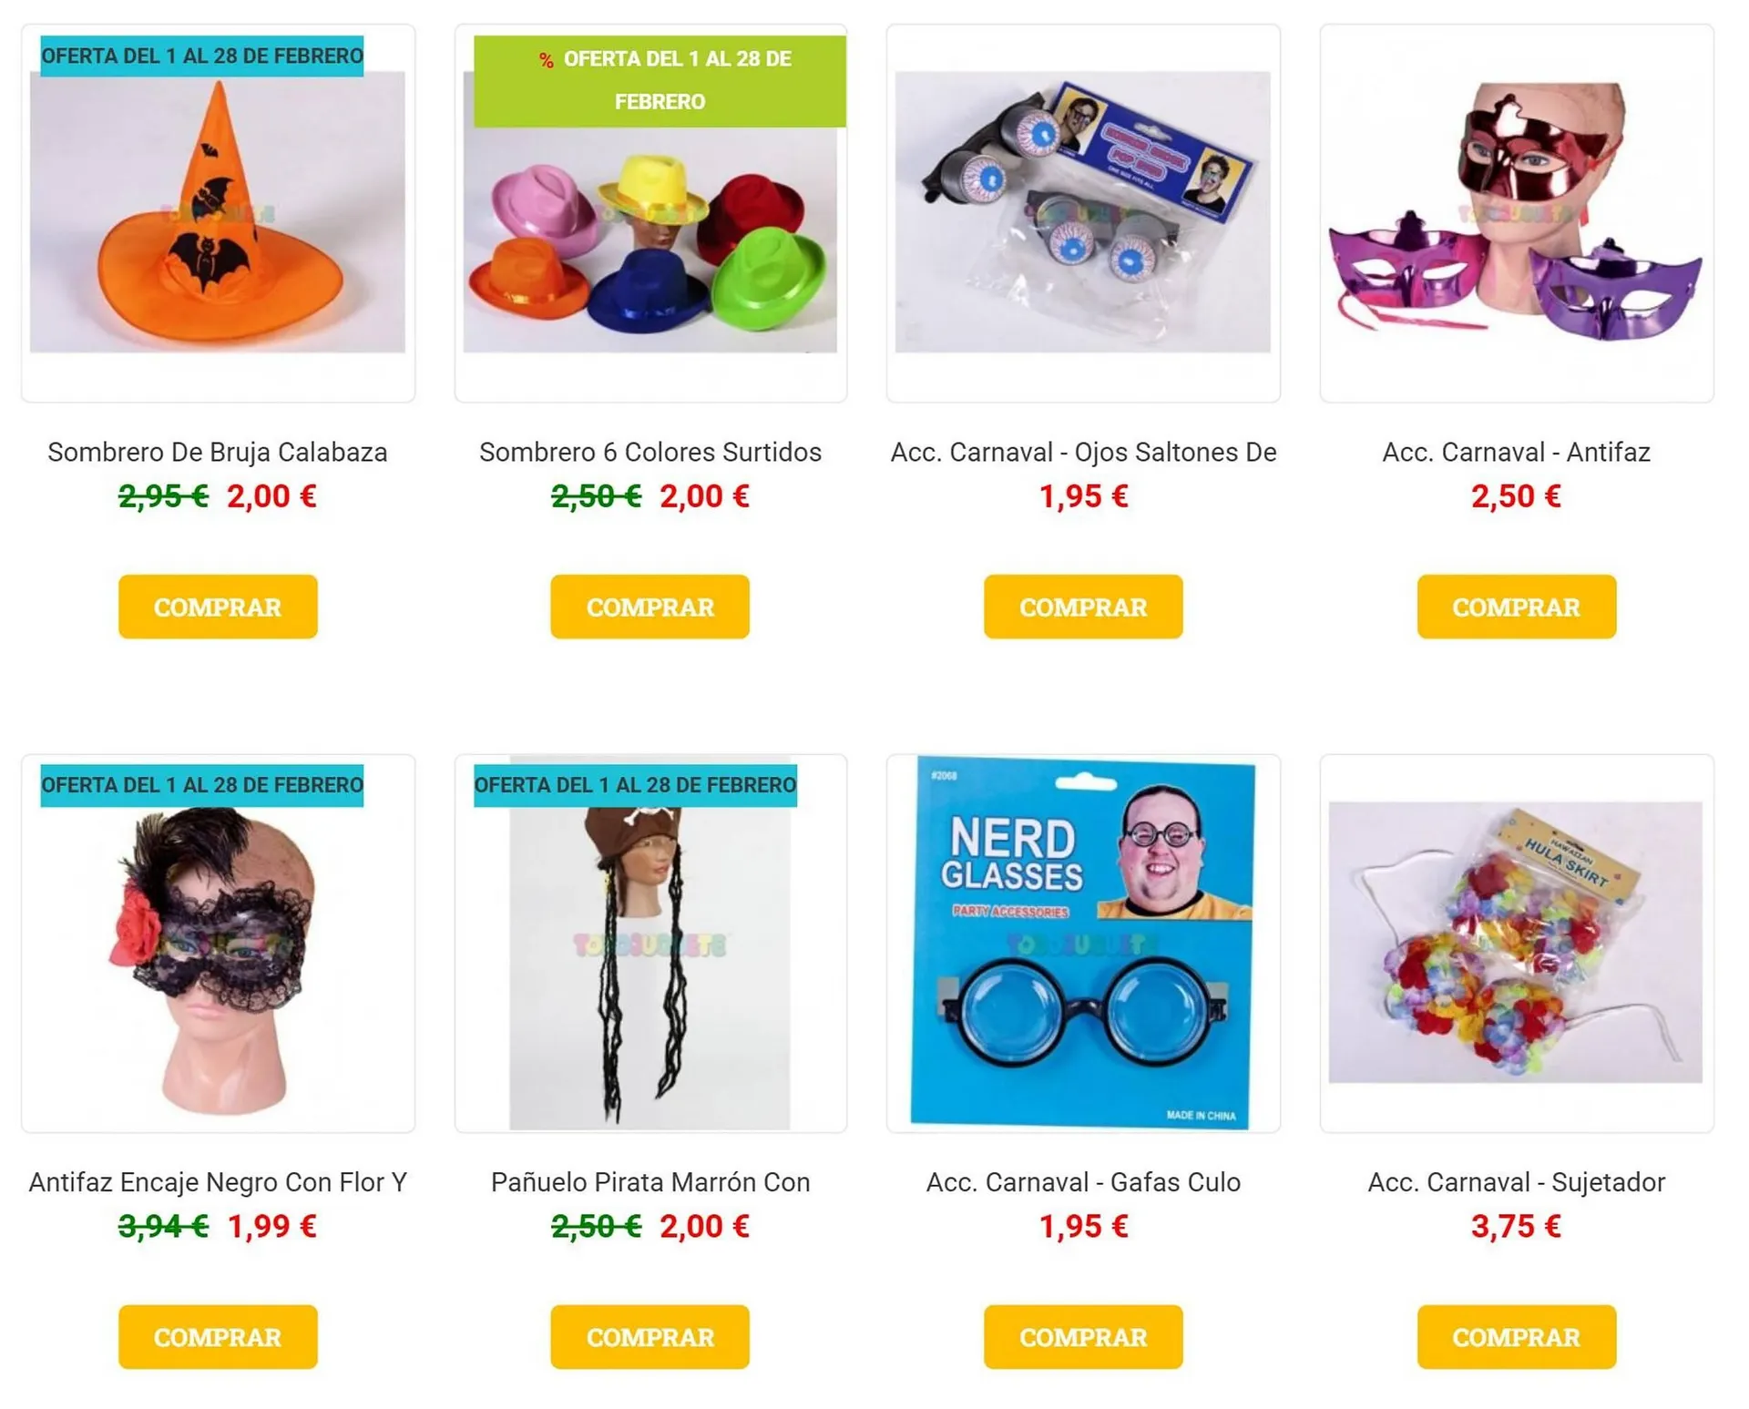Open the Sombrero De Bruja Calabaza title link
This screenshot has height=1409, width=1749.
(218, 452)
